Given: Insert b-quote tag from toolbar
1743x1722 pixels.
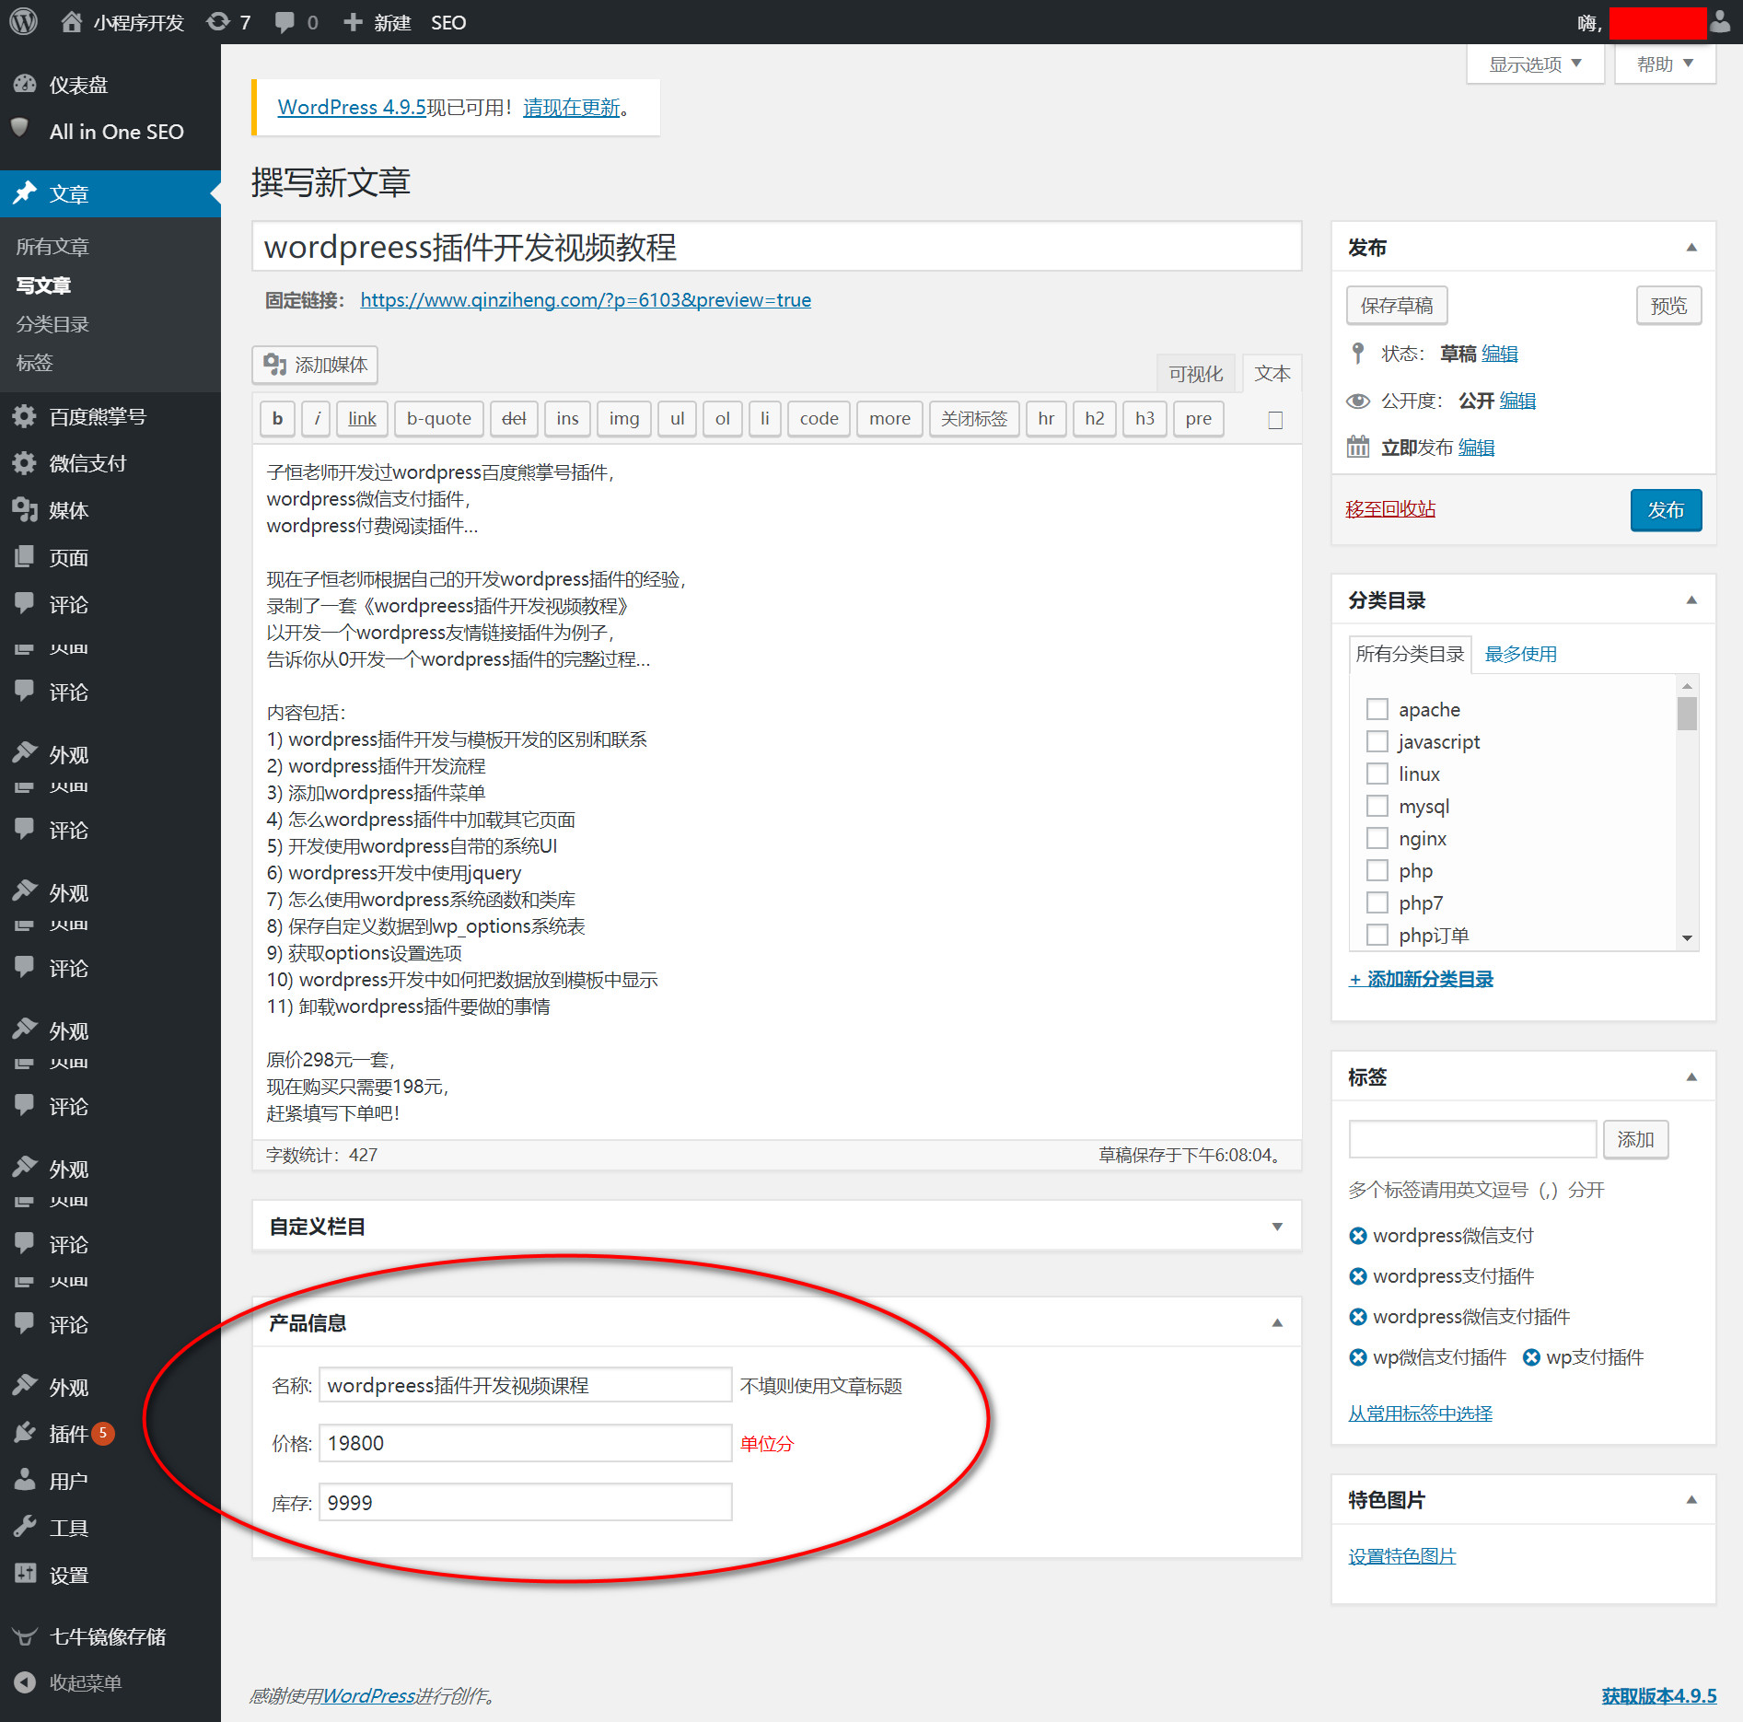Looking at the screenshot, I should click(x=439, y=419).
